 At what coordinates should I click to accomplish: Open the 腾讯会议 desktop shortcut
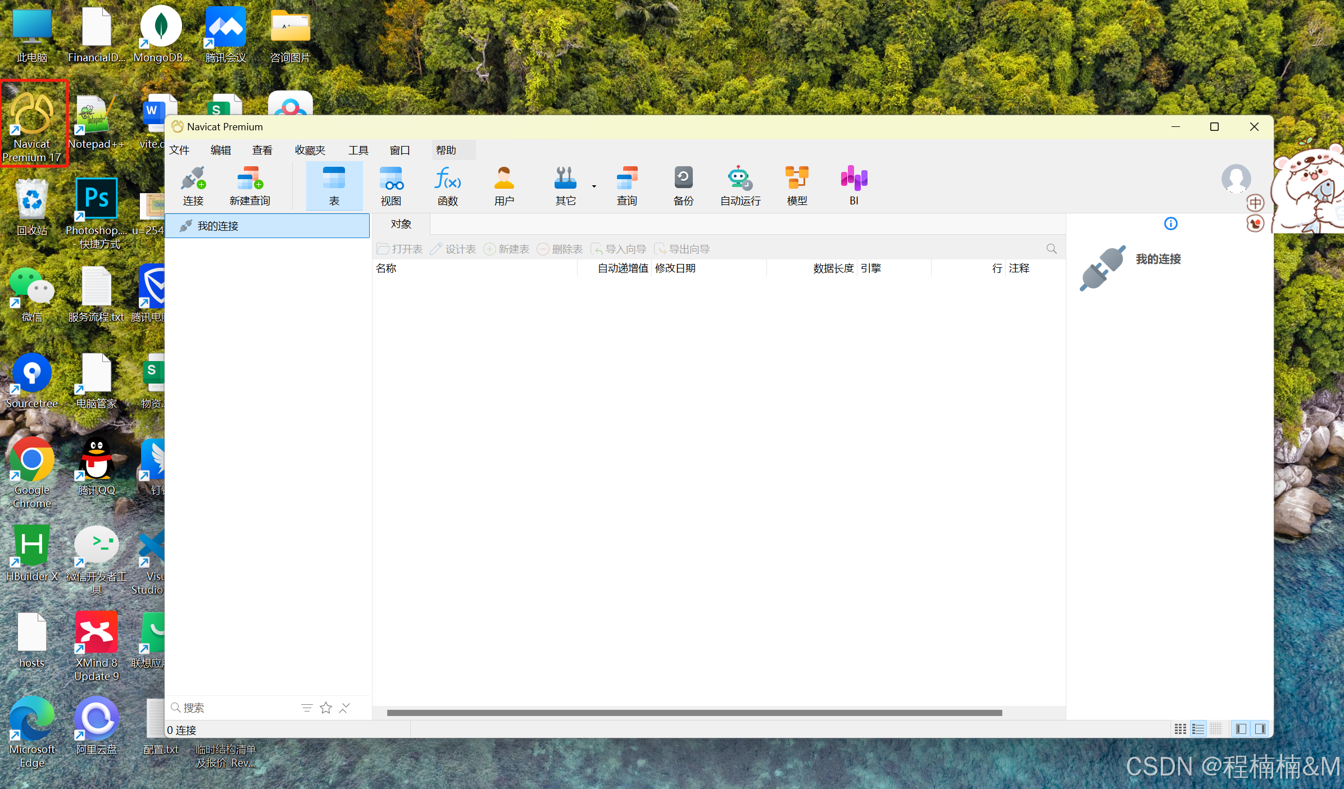(x=225, y=35)
